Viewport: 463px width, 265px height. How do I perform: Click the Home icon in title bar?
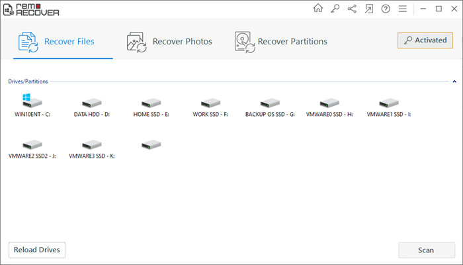[x=318, y=9]
